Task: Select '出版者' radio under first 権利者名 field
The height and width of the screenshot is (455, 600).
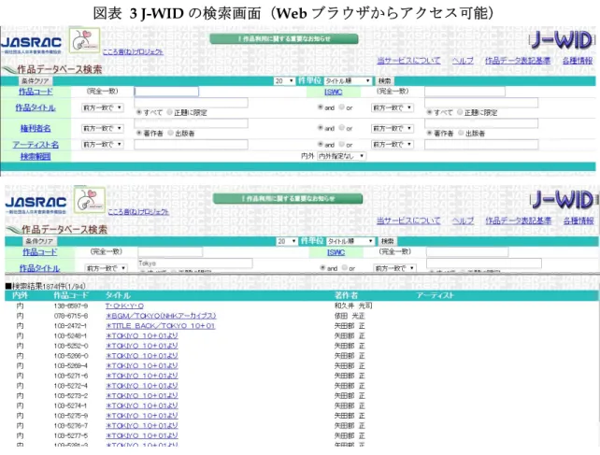Action: click(171, 133)
